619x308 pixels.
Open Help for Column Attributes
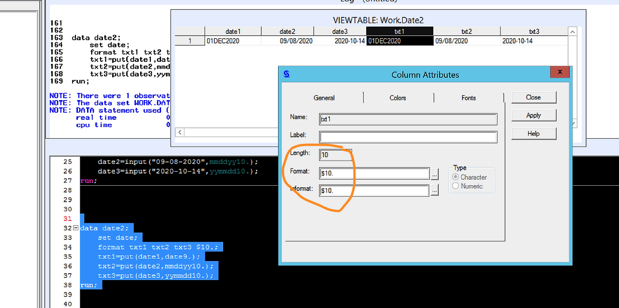coord(533,133)
